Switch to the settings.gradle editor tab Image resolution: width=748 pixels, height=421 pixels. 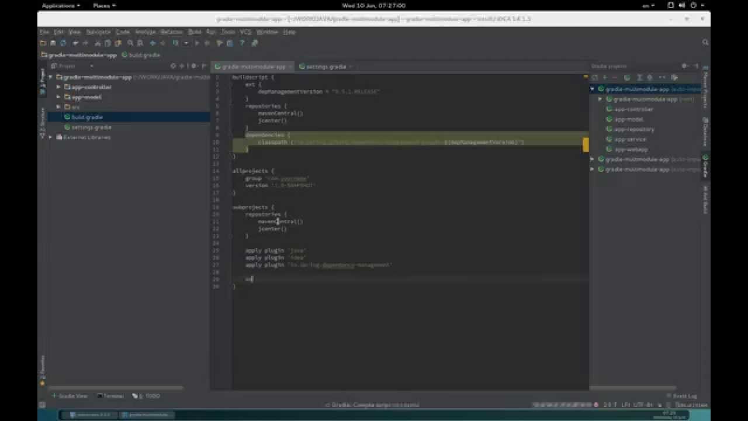326,67
